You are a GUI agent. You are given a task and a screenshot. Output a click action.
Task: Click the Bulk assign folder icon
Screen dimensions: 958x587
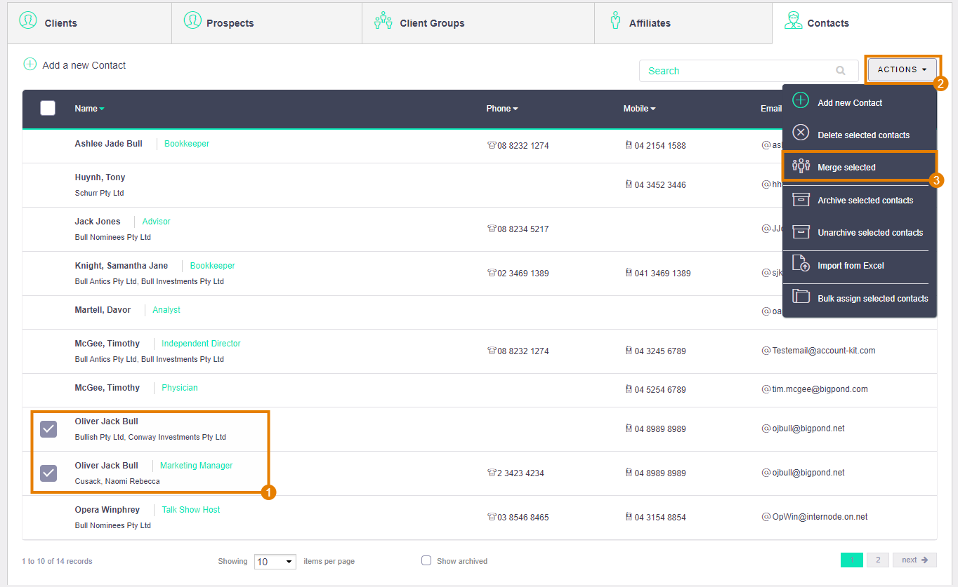[801, 296]
